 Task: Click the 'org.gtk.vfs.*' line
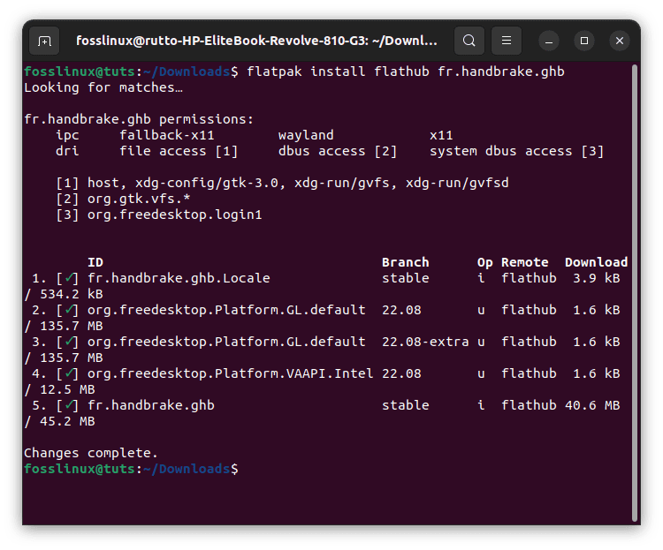123,199
